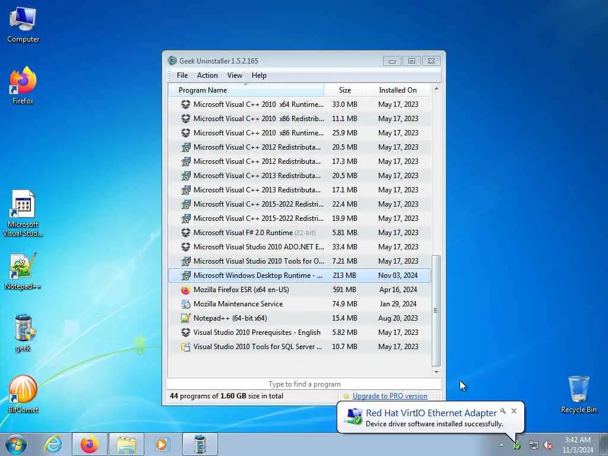Open the Windows Start button
Image resolution: width=608 pixels, height=456 pixels.
pyautogui.click(x=16, y=444)
